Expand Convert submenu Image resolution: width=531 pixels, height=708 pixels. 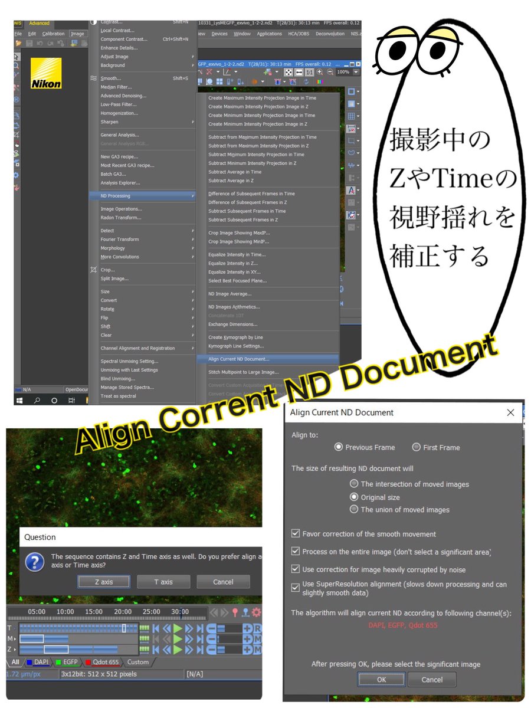(x=142, y=300)
